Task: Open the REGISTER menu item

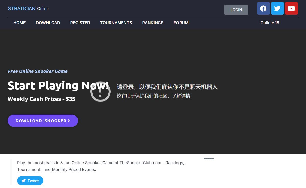Action: tap(80, 23)
